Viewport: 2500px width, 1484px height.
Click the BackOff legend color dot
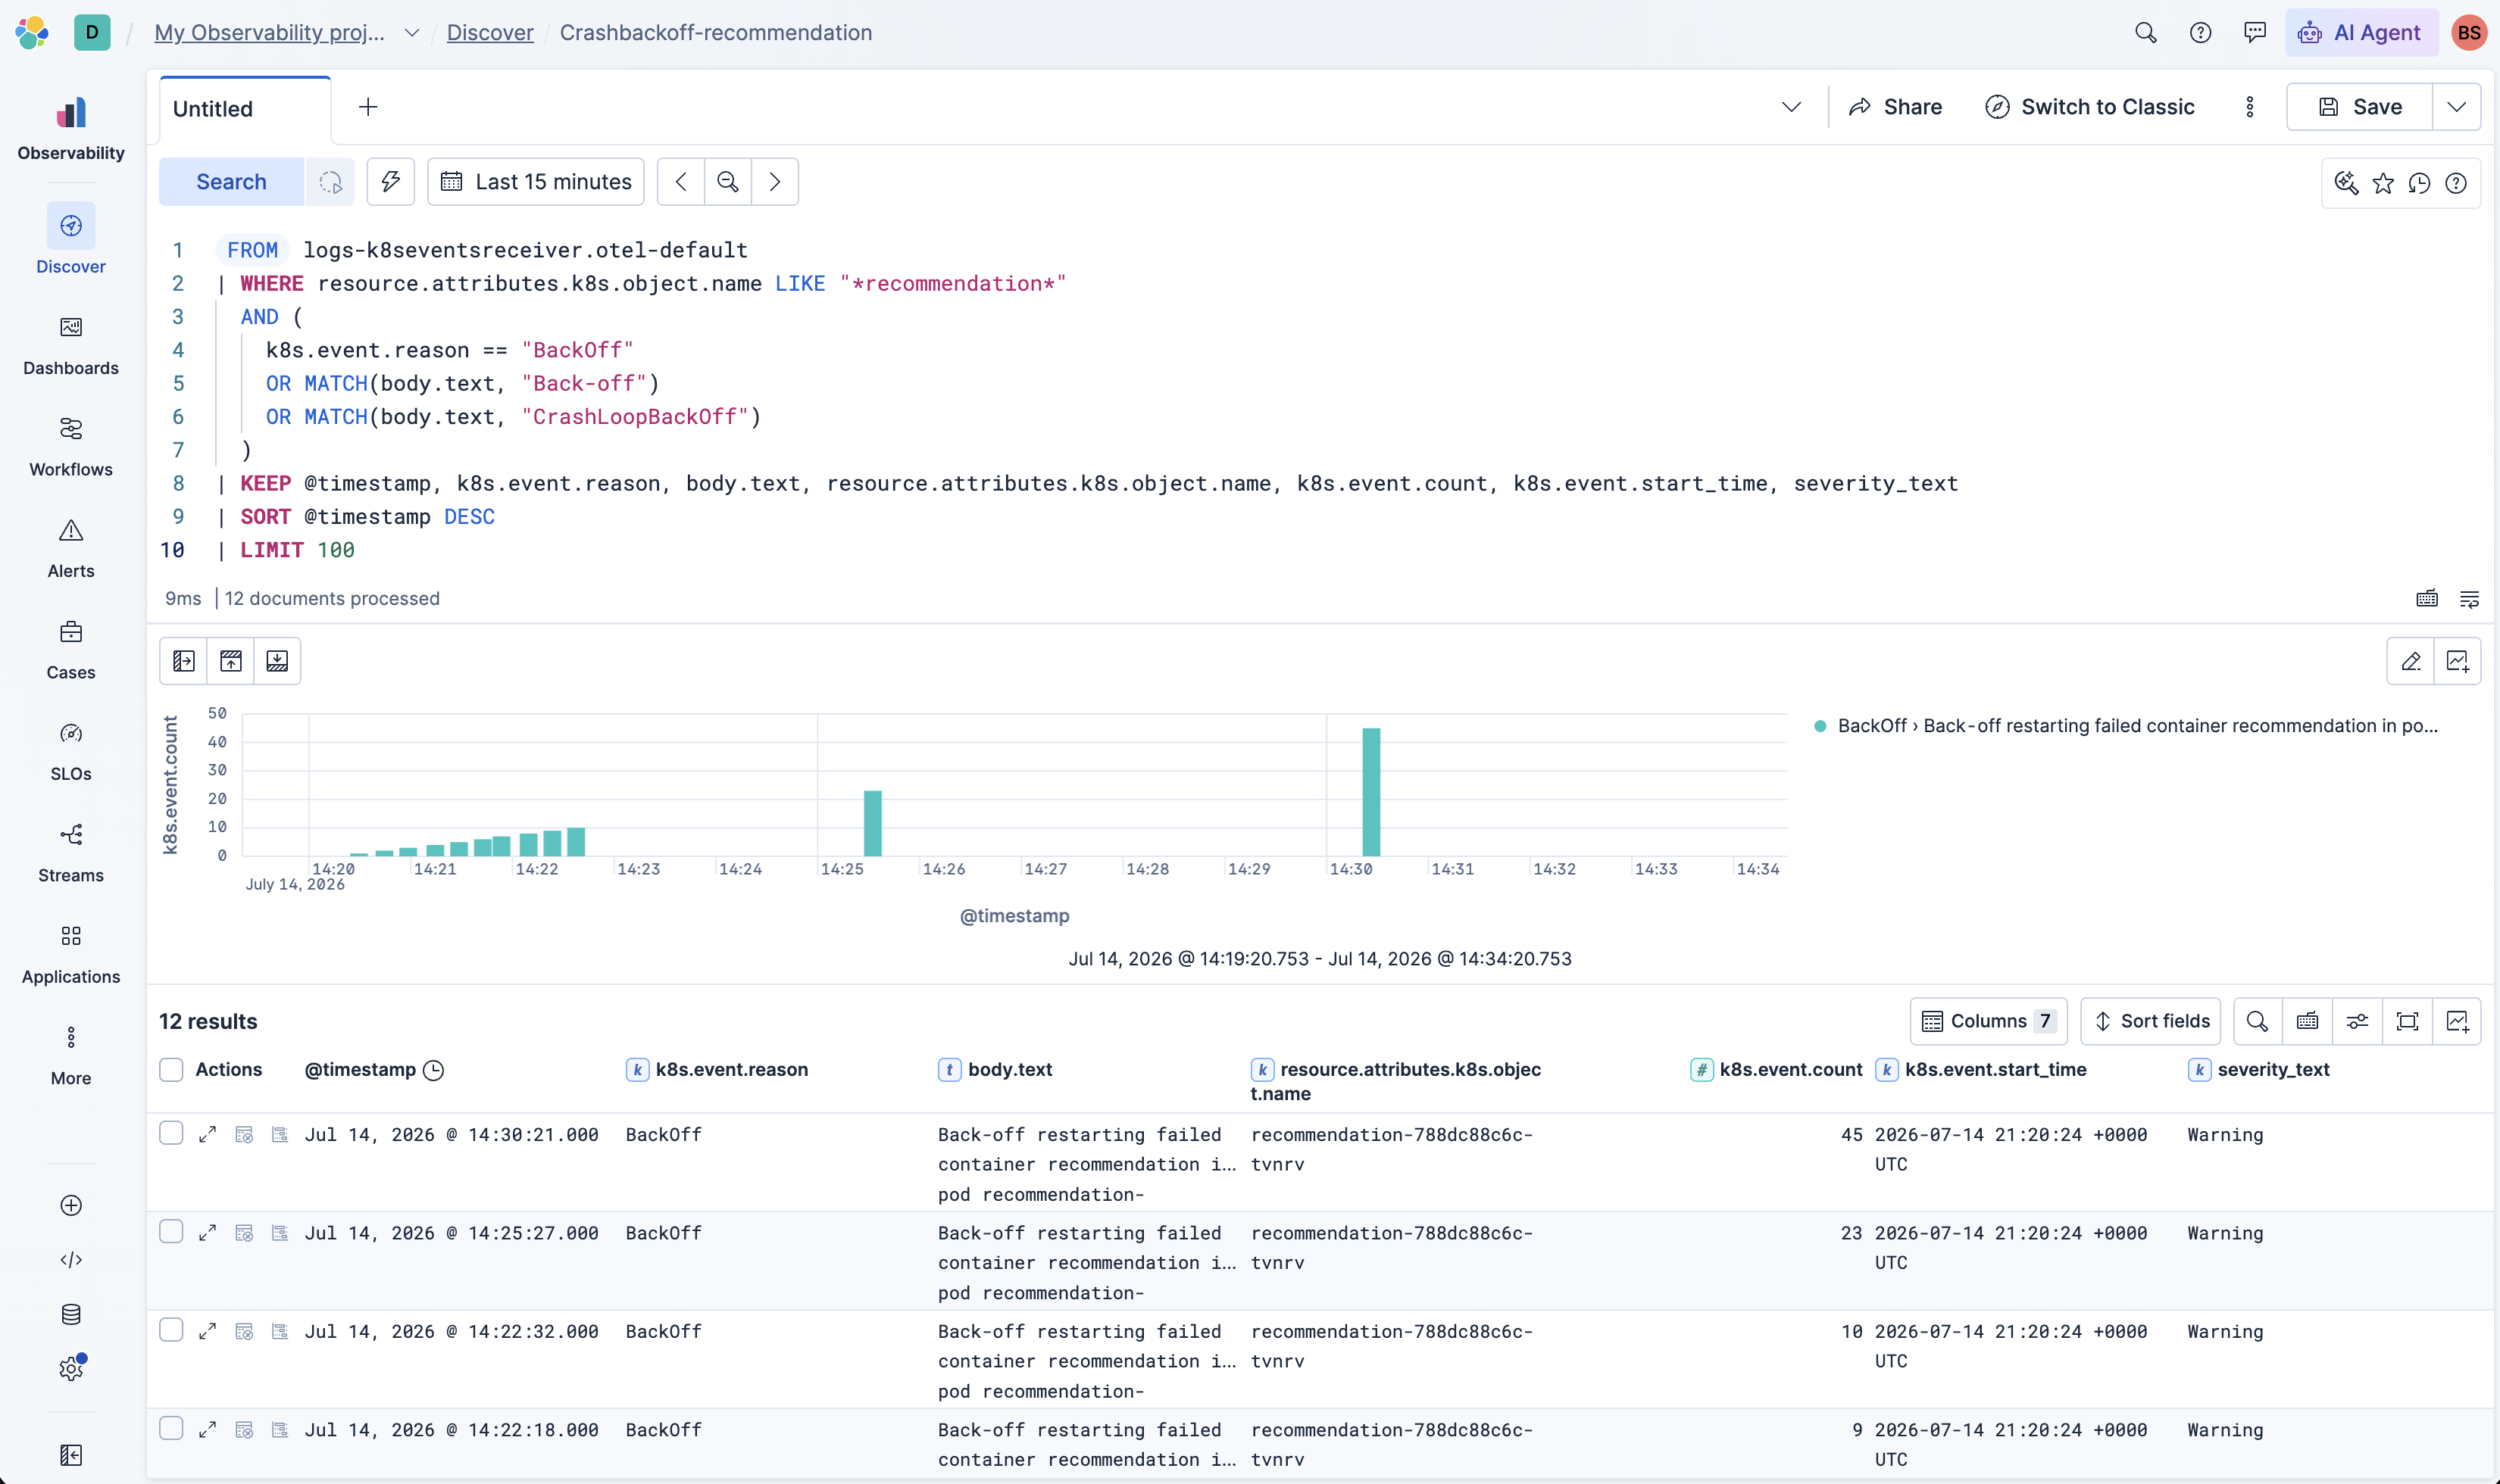pos(1820,726)
